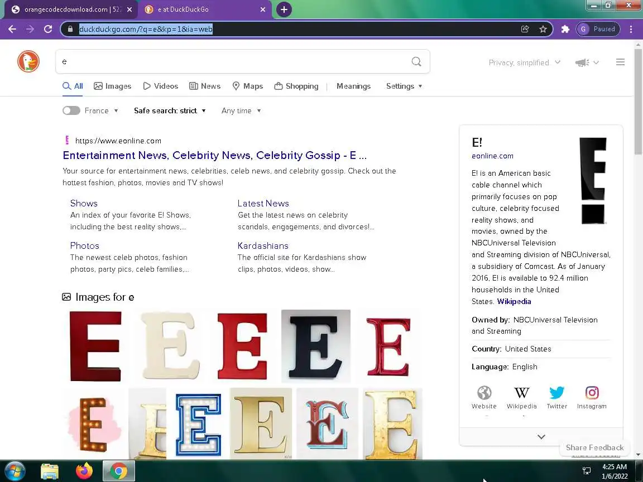Screen dimensions: 643x482
Task: Click the DuckDuckGo logo
Action: pyautogui.click(x=28, y=61)
